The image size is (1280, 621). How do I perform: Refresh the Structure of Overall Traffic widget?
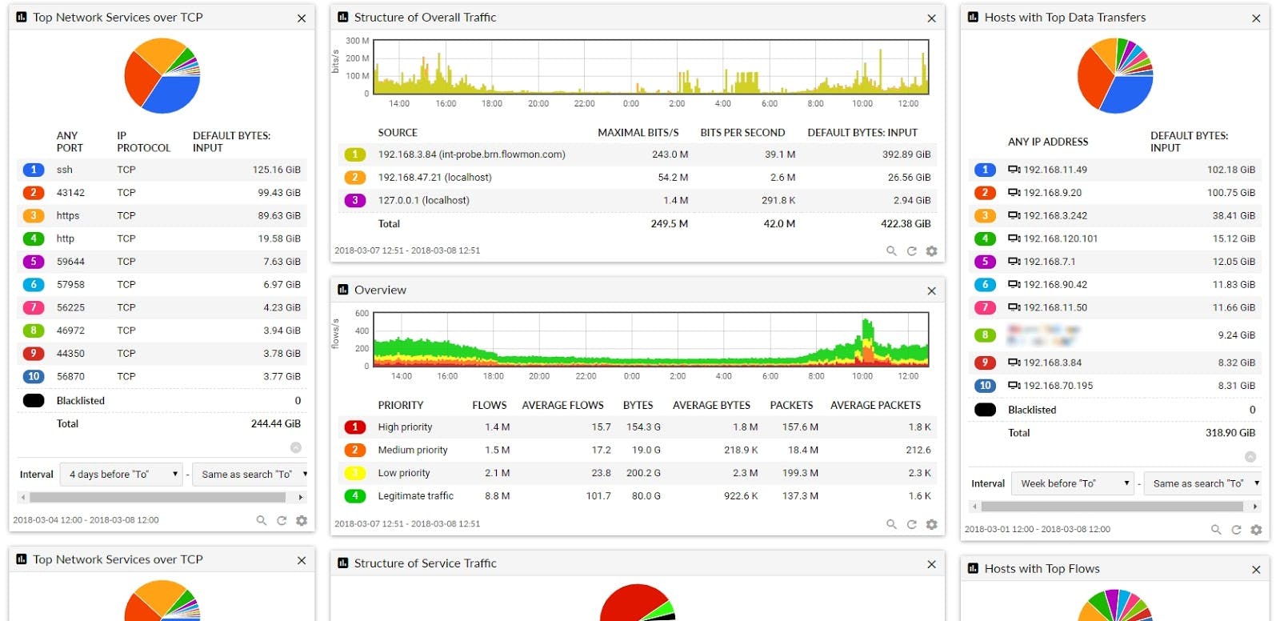click(911, 251)
